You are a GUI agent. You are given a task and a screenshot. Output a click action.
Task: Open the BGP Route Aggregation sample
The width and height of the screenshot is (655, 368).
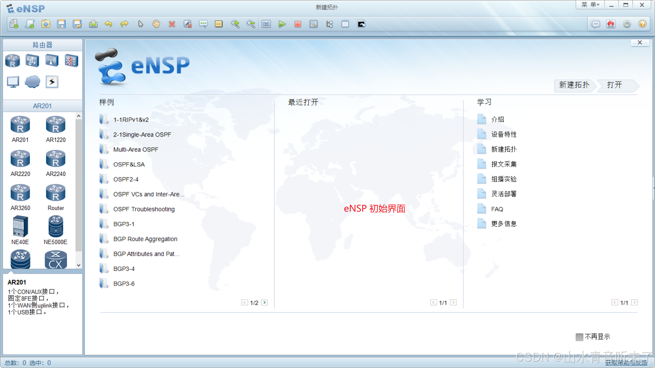point(145,239)
